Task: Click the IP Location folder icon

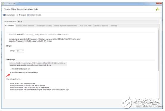Action: click(18, 15)
